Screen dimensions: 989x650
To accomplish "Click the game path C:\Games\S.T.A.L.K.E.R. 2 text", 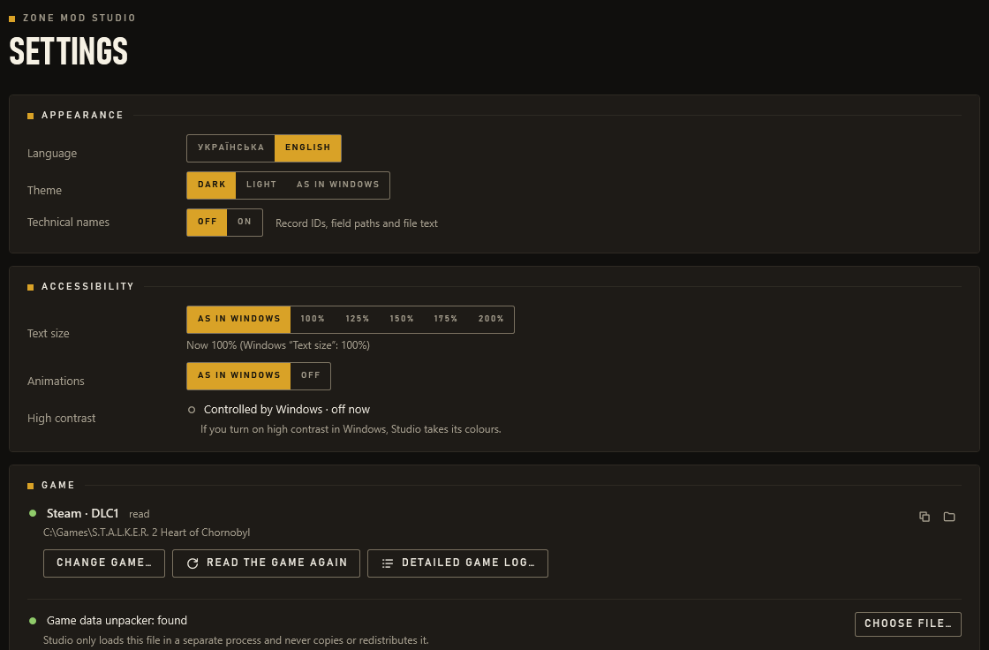I will tap(147, 533).
